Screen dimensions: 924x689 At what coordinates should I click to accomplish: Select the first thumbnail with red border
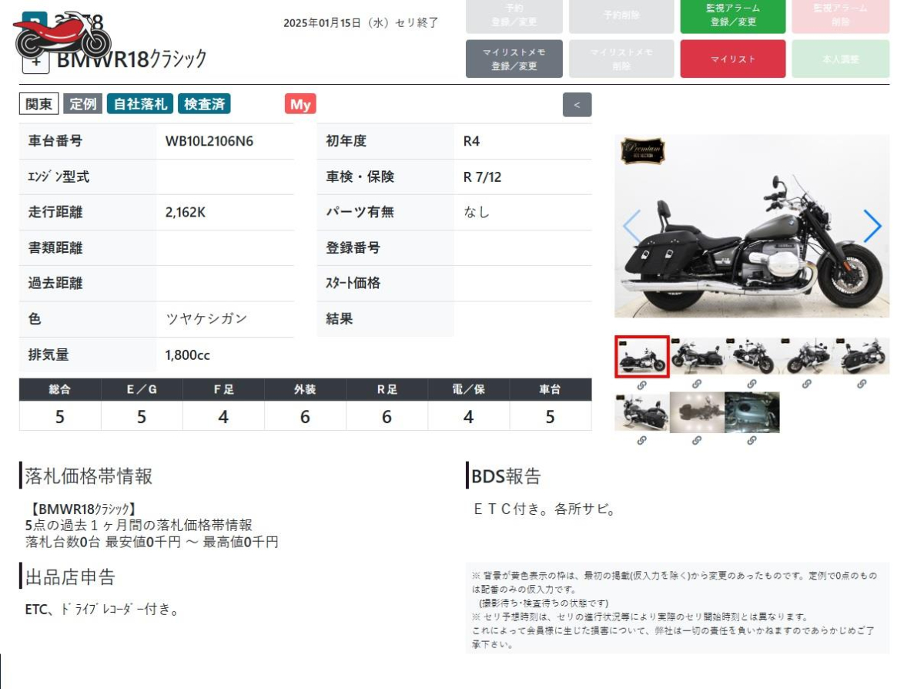coord(641,357)
